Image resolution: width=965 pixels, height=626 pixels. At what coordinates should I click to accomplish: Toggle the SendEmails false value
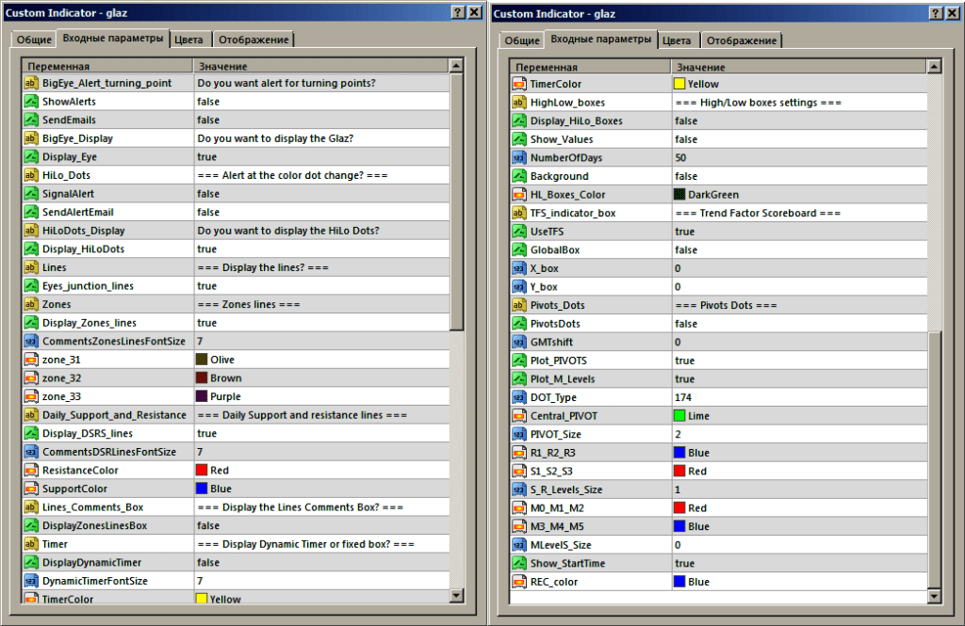click(x=208, y=120)
